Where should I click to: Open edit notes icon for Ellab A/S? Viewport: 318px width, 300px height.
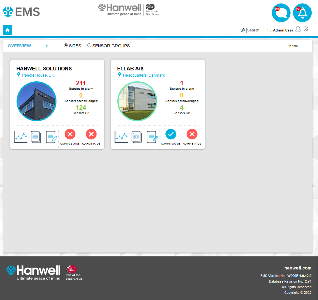pos(152,137)
